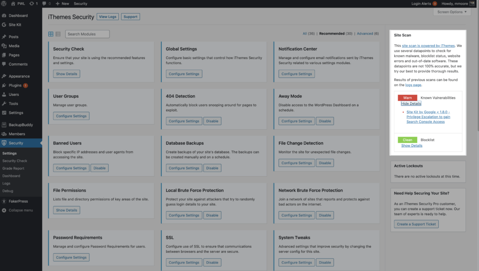Switch modules to grid view

51,34
